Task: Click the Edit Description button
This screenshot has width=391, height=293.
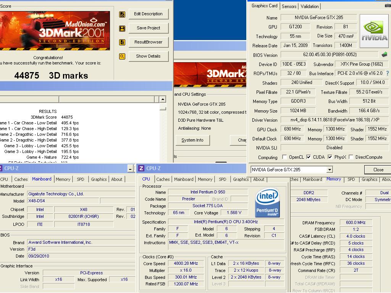Action: point(149,14)
